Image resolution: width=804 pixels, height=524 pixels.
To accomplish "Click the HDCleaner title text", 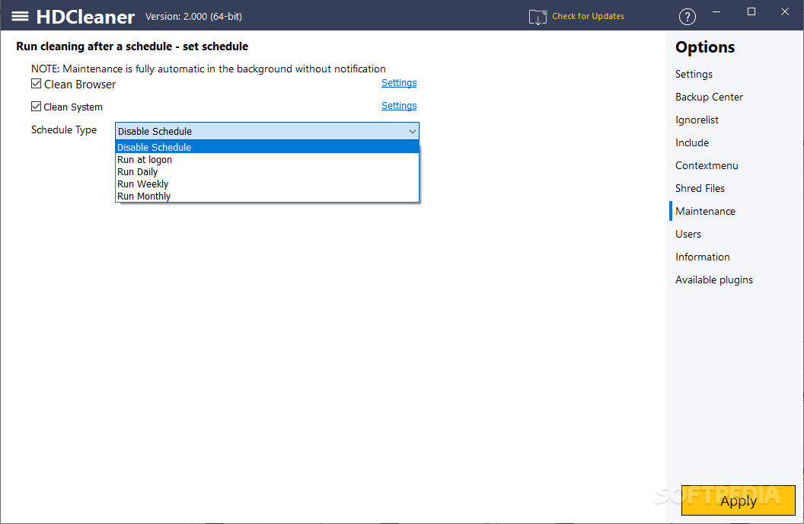I will coord(85,17).
